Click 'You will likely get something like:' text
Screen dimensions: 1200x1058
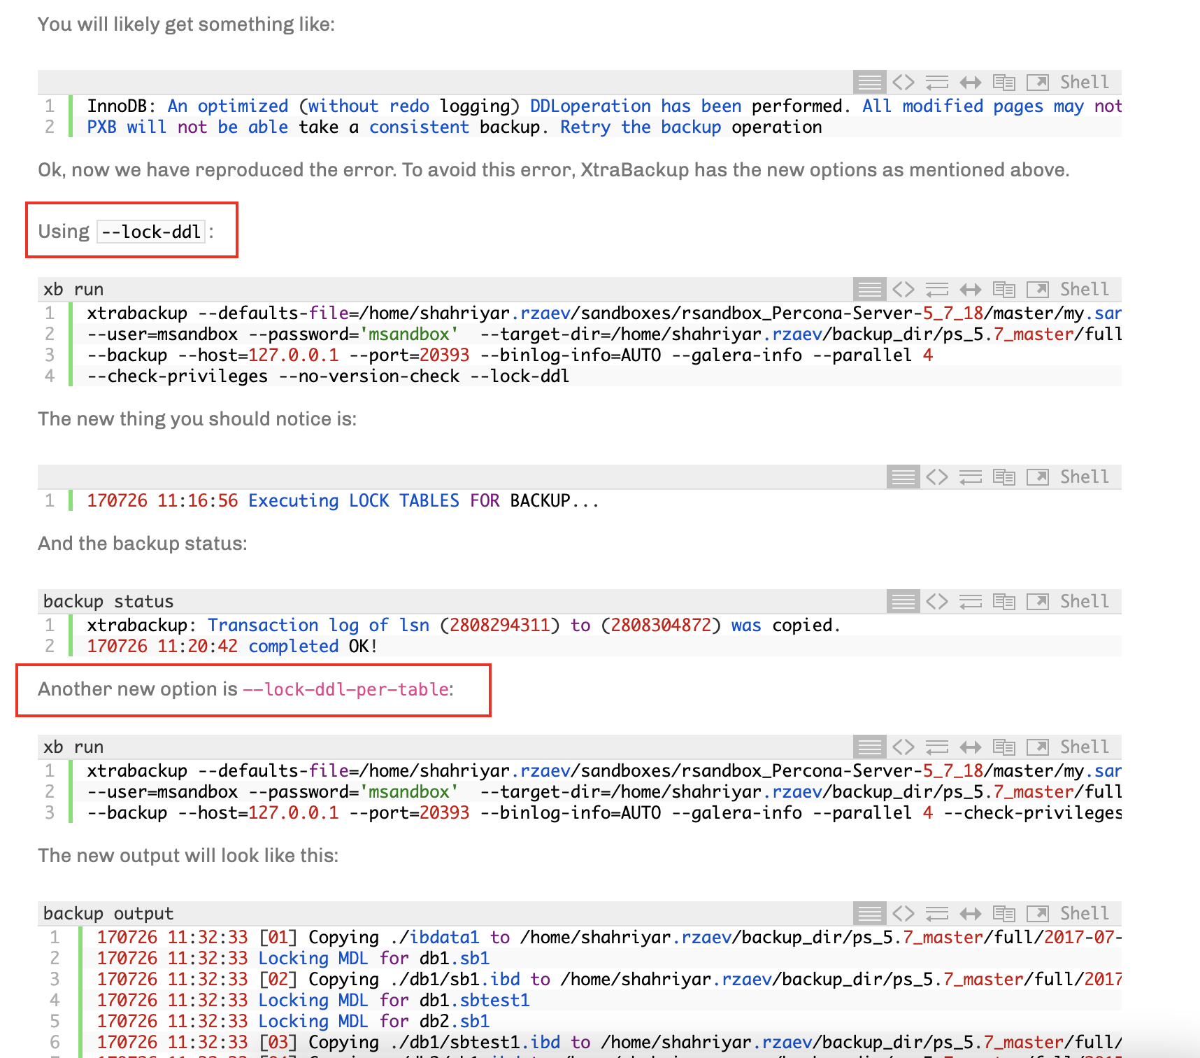click(x=187, y=24)
